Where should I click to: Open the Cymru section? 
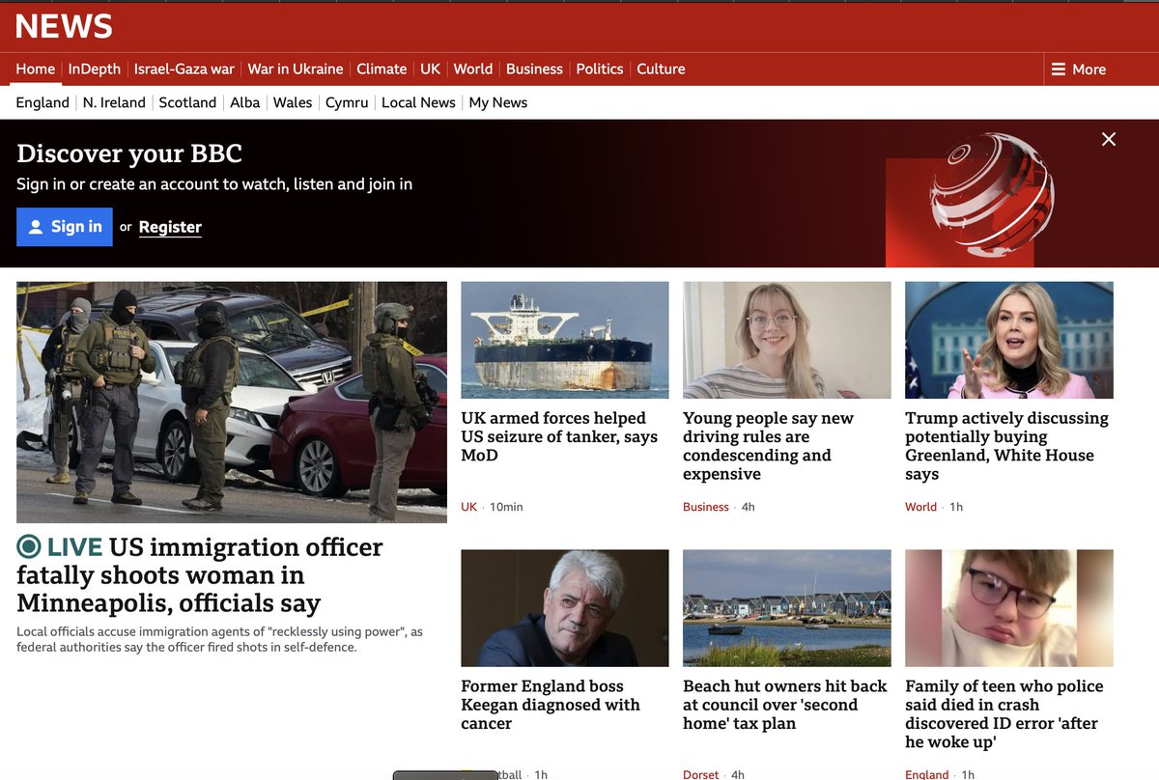[x=347, y=102]
